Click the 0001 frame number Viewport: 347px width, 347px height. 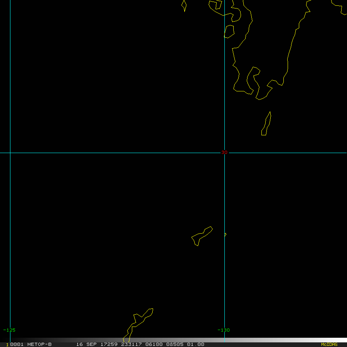coord(17,344)
